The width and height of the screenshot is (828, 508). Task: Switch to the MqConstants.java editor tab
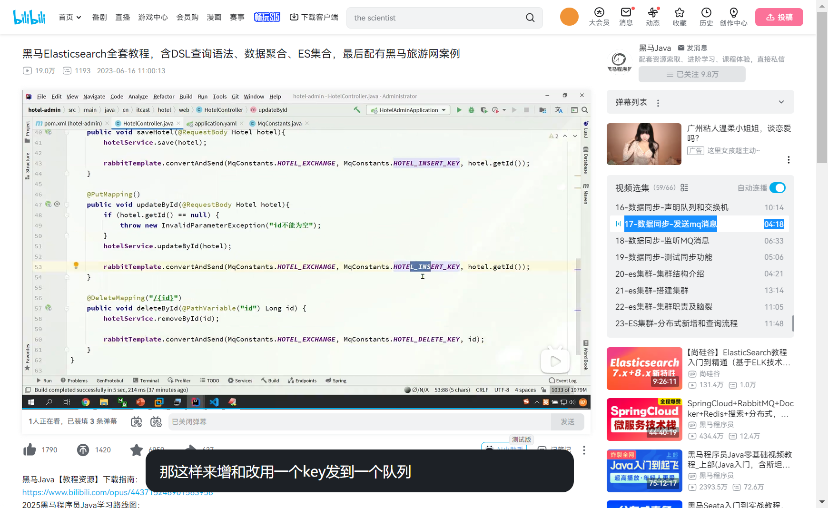pyautogui.click(x=279, y=123)
